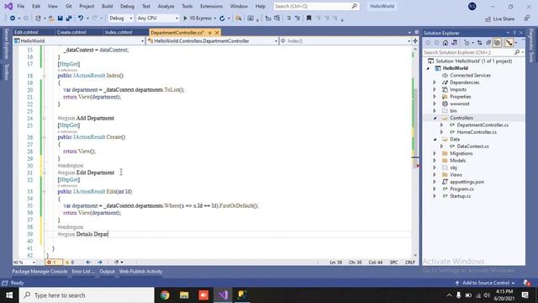Image resolution: width=538 pixels, height=303 pixels.
Task: Select Connected Services node
Action: (x=470, y=75)
